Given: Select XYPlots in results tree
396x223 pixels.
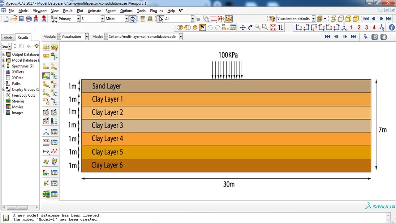Looking at the screenshot, I should point(18,72).
